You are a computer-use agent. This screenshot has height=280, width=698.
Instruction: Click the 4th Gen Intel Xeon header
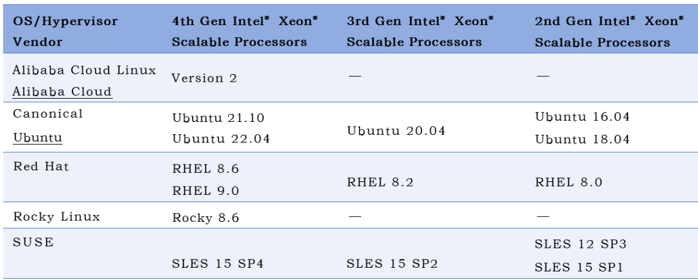pos(246,32)
